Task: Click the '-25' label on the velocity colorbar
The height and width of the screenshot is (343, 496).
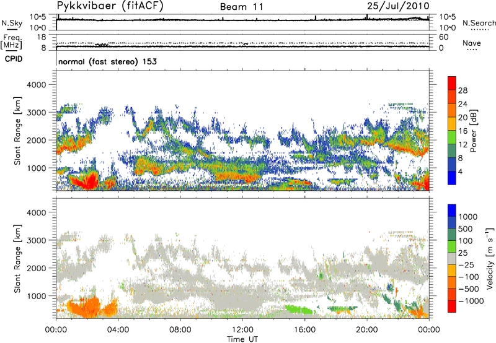Action: click(x=466, y=265)
